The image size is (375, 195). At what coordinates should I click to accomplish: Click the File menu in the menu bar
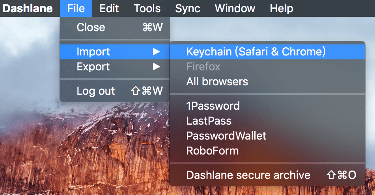[x=76, y=8]
